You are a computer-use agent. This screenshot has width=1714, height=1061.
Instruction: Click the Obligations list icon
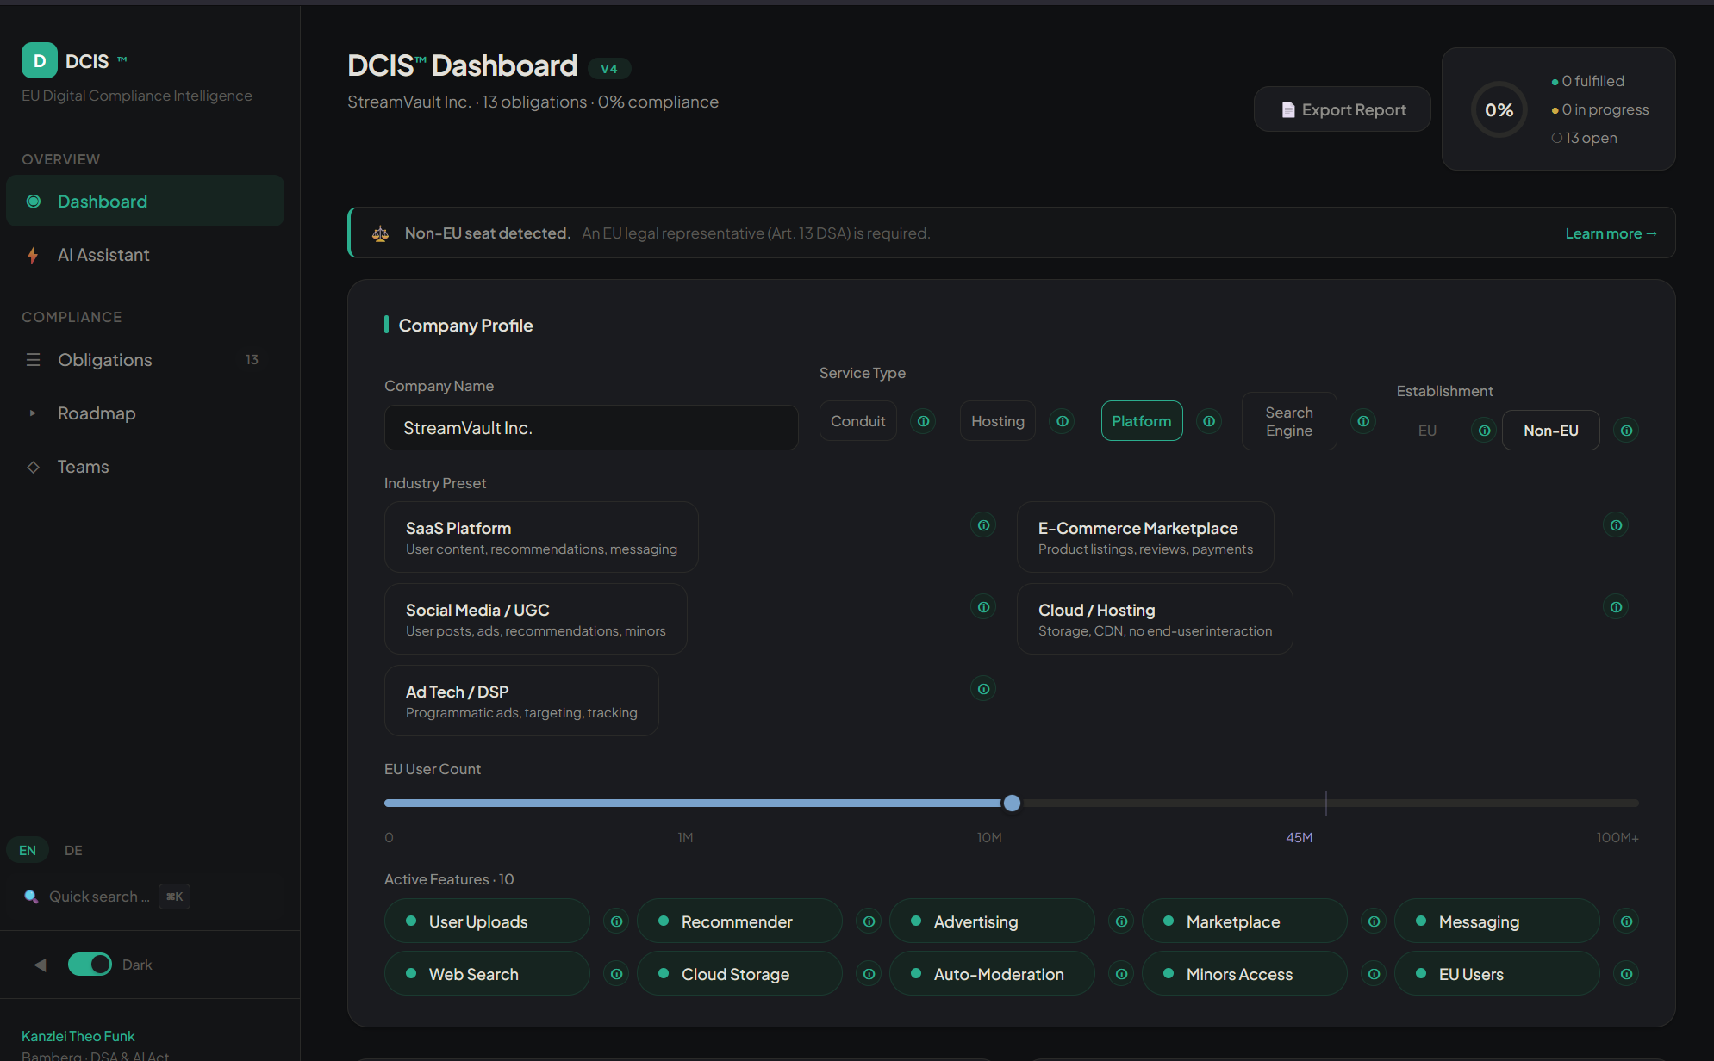click(33, 360)
